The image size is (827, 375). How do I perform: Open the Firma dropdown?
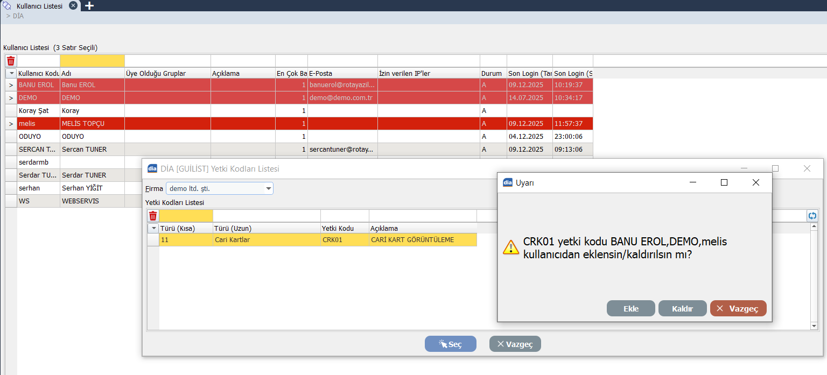pos(269,189)
